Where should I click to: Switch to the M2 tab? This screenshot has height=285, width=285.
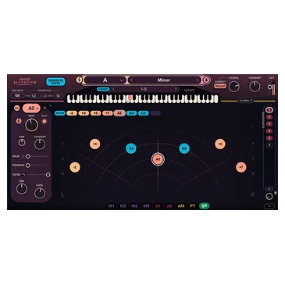[x=123, y=206]
